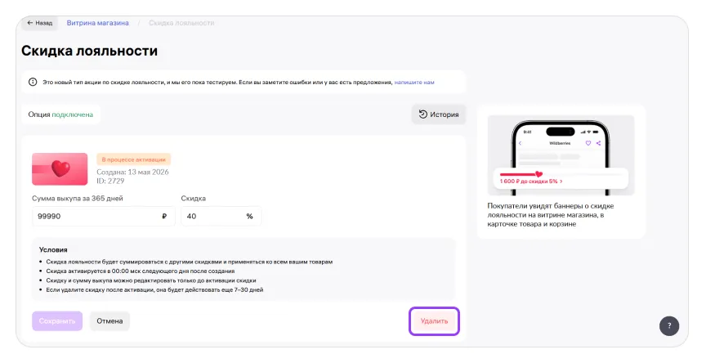Click the Опция подключена status label

(60, 114)
